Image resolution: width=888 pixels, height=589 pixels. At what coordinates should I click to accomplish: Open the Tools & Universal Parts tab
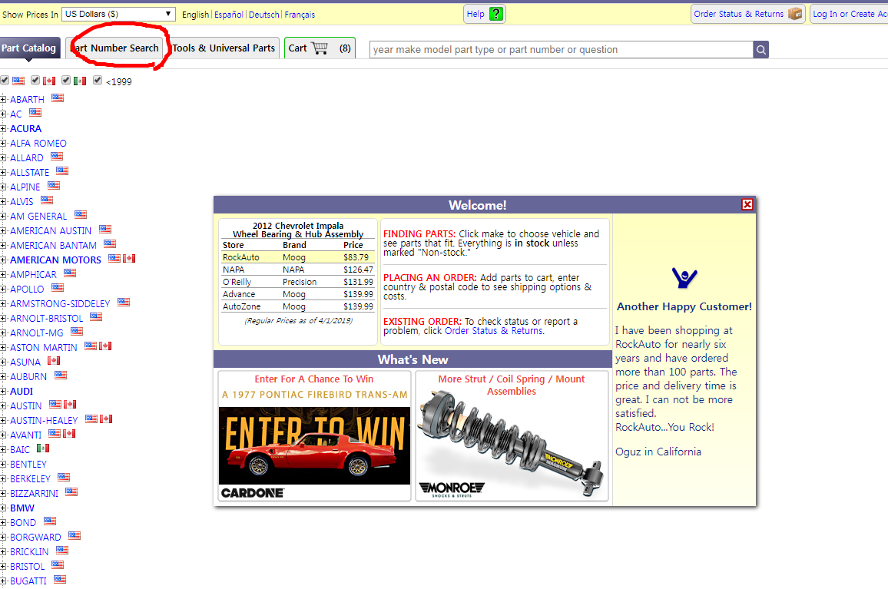[x=224, y=48]
